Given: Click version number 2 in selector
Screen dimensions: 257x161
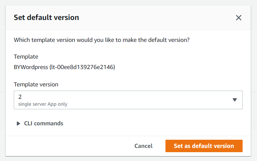Looking at the screenshot, I should coord(20,97).
